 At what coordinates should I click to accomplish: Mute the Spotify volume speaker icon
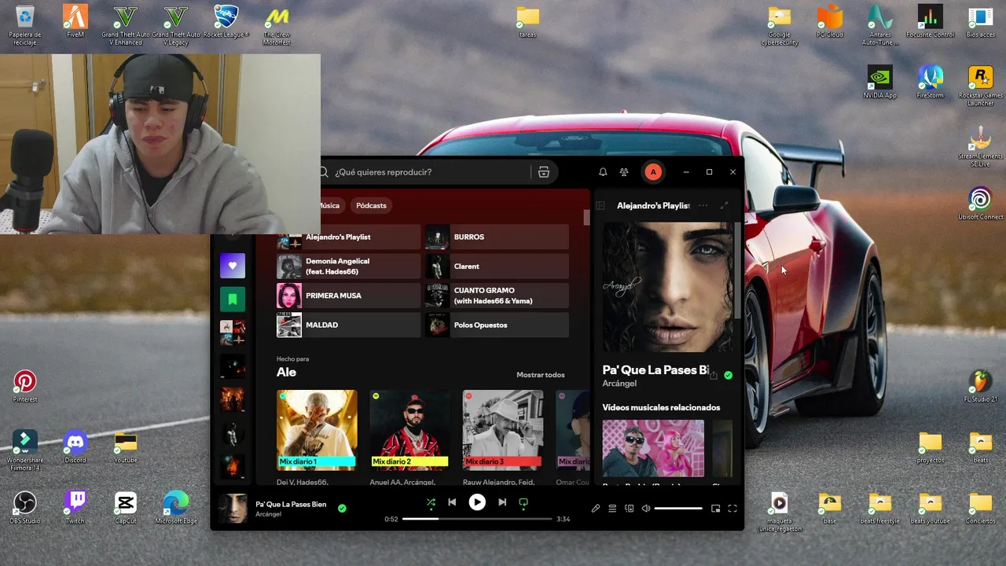tap(646, 509)
